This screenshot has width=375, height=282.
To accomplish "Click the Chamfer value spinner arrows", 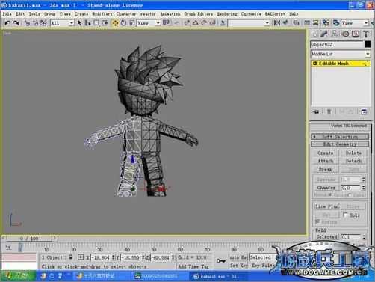I will (363, 188).
